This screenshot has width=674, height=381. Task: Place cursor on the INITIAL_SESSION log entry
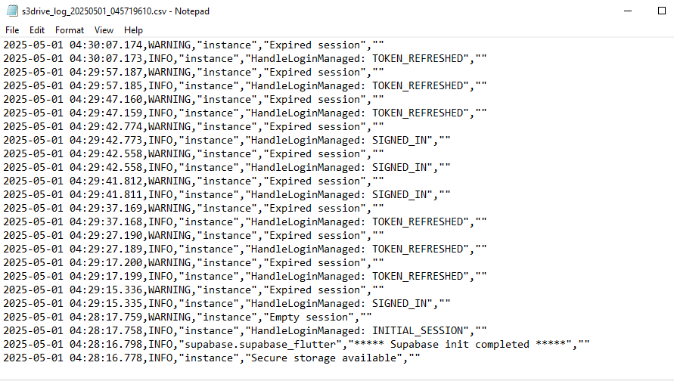[245, 331]
